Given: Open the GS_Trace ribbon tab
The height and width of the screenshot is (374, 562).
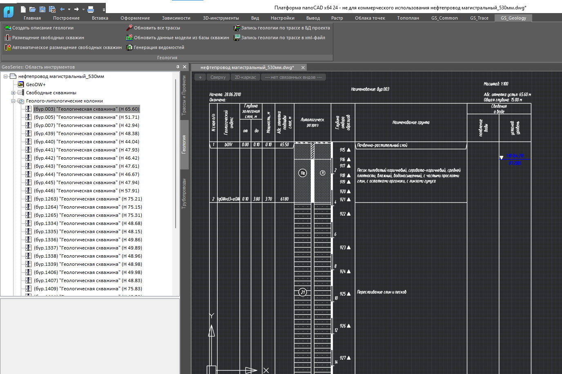Looking at the screenshot, I should (x=479, y=18).
